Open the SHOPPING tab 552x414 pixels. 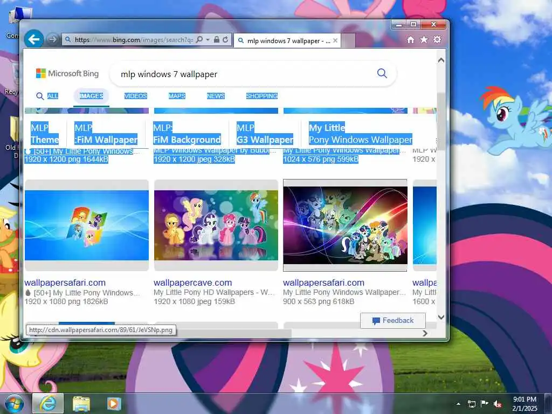click(x=262, y=96)
